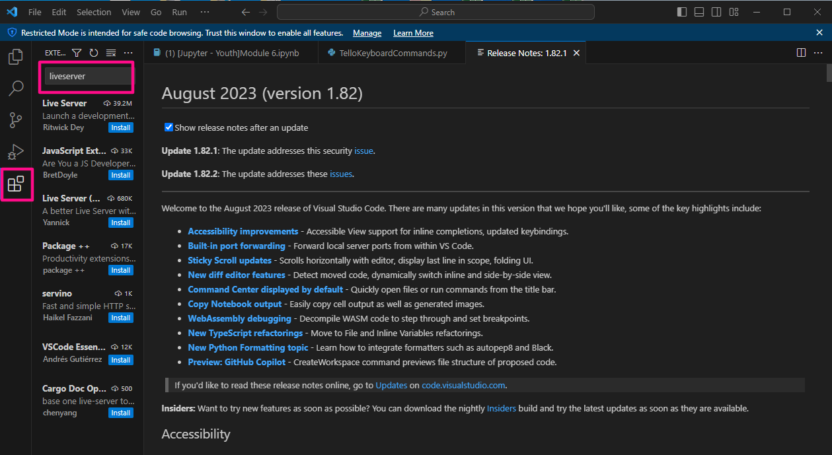Open the File menu
This screenshot has width=832, height=455.
[35, 12]
